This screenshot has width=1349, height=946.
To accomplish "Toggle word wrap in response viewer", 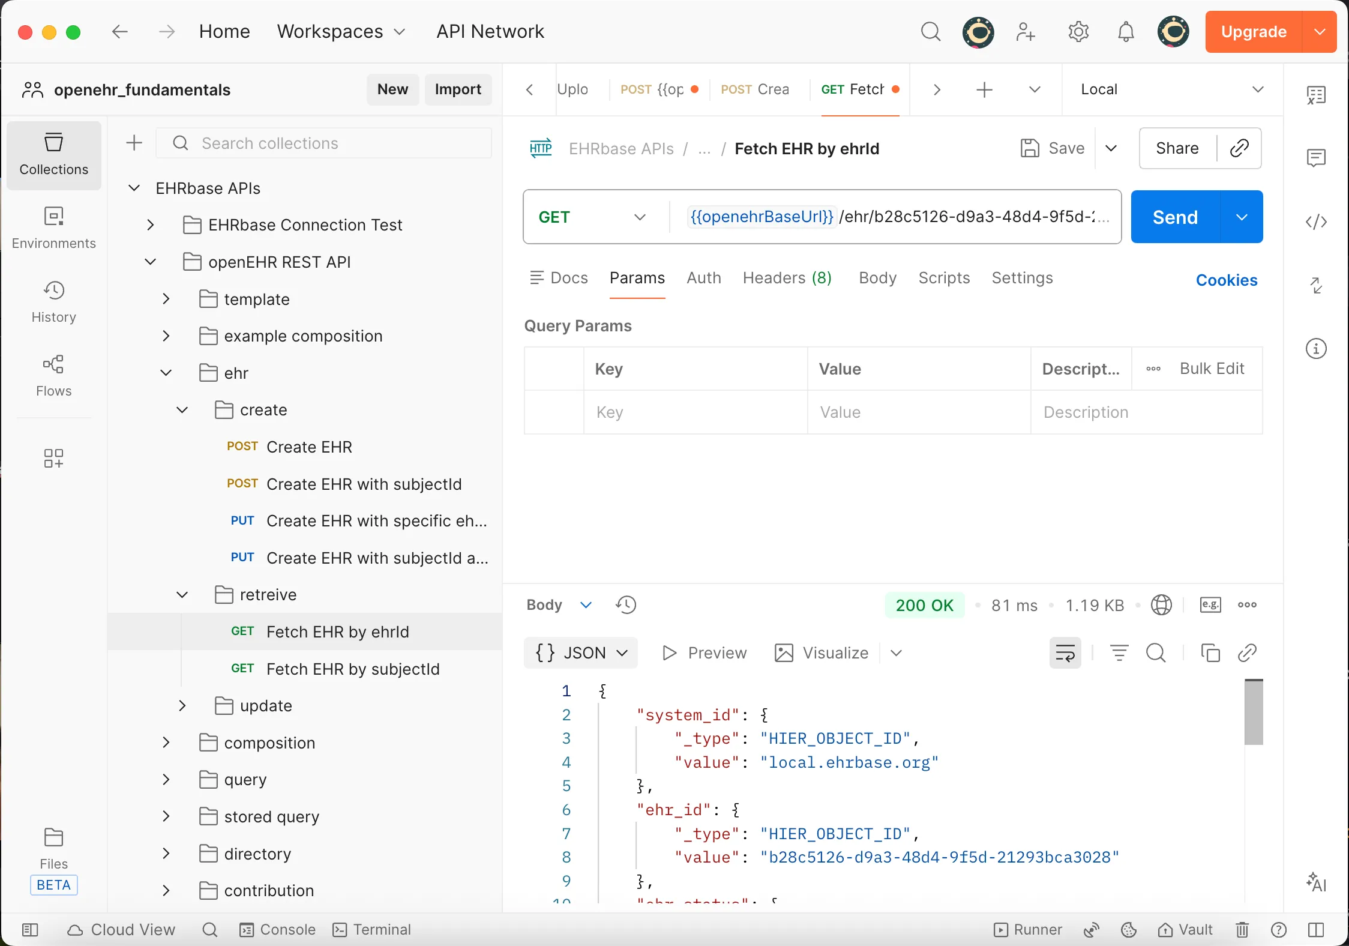I will (x=1065, y=652).
